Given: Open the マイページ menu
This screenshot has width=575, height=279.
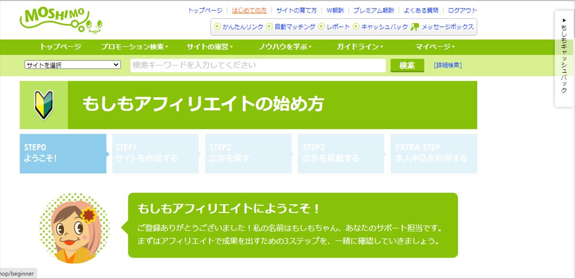Looking at the screenshot, I should (x=435, y=47).
